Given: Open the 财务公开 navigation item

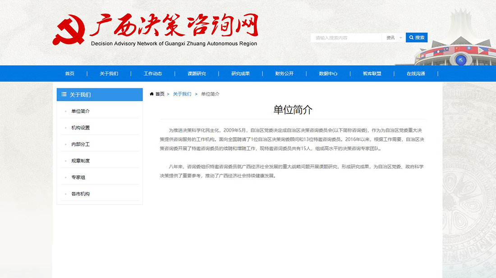Looking at the screenshot, I should click(x=285, y=73).
